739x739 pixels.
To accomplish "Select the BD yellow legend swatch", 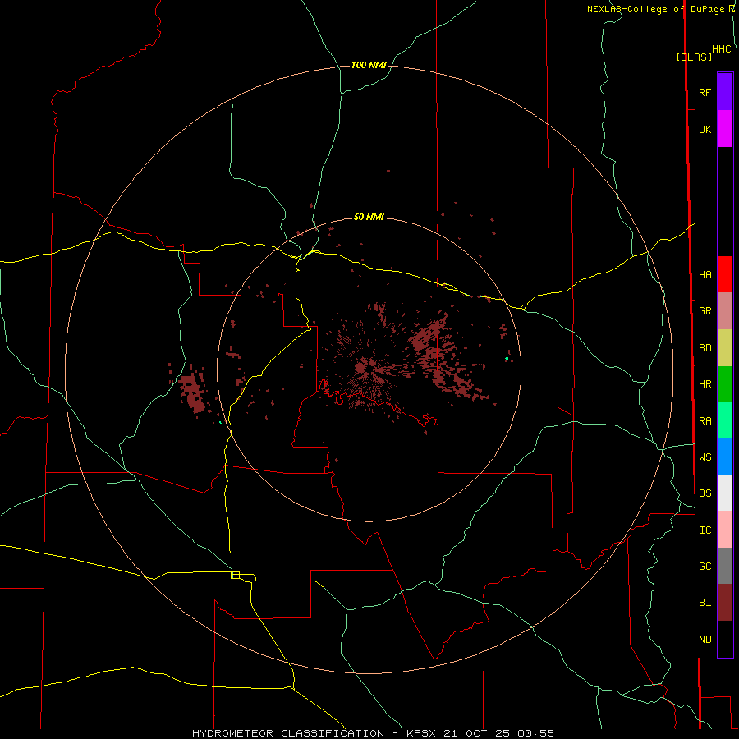I will [725, 347].
